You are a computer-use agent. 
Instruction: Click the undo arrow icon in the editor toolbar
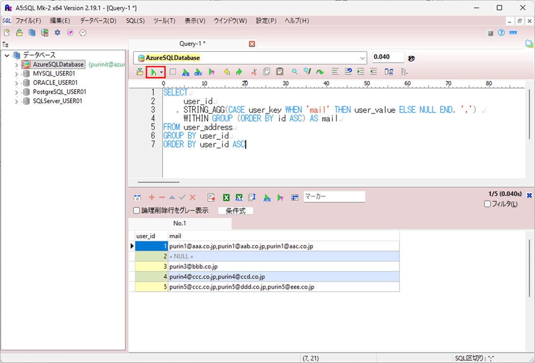click(227, 72)
